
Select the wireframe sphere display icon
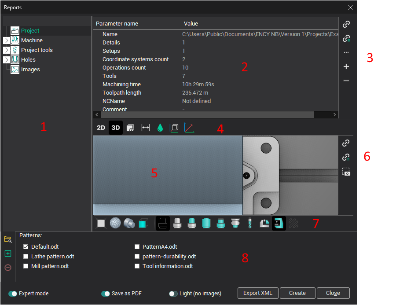tap(115, 224)
